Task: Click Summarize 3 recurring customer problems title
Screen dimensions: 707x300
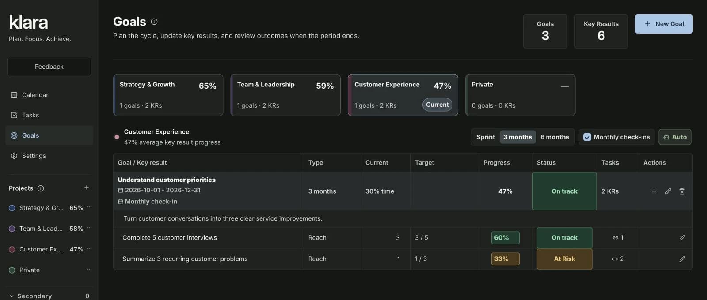Action: click(x=185, y=259)
